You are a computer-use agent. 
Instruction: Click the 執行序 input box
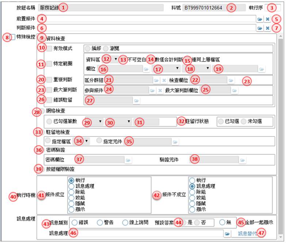click(x=273, y=8)
